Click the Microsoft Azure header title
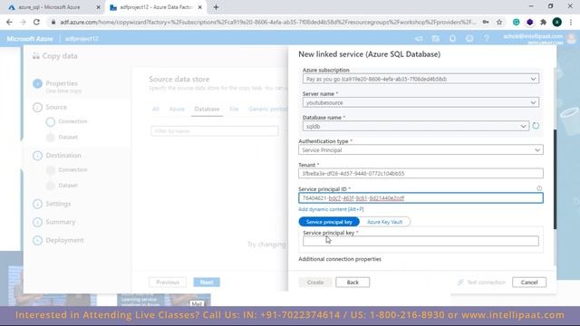580x326 pixels. (x=30, y=39)
